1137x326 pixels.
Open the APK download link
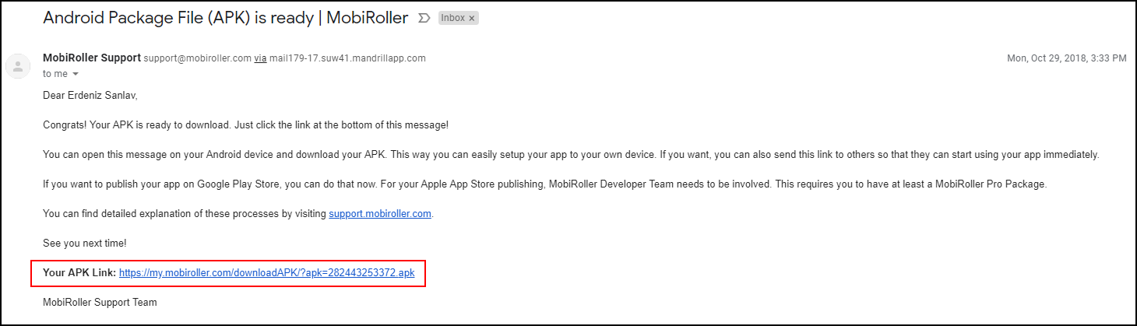[267, 273]
